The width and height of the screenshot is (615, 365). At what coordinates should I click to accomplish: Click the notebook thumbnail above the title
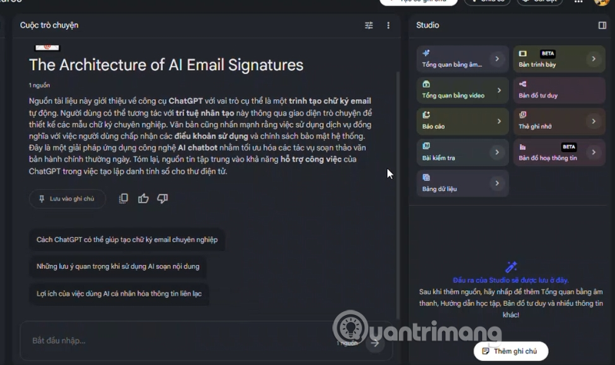point(47,48)
